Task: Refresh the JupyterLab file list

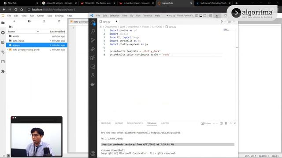Action: point(59,22)
